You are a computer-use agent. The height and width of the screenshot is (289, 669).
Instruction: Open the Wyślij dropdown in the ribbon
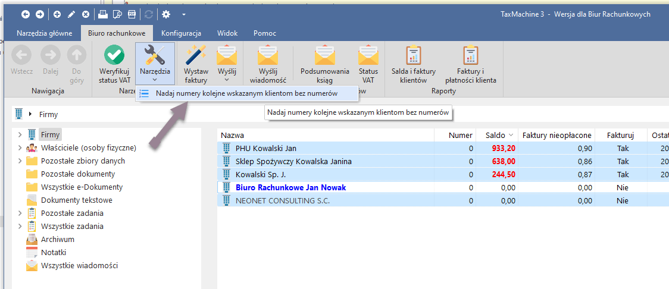[227, 78]
